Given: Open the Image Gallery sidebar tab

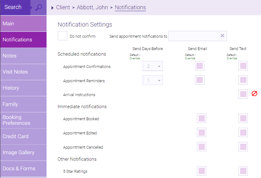Looking at the screenshot, I should [24, 152].
